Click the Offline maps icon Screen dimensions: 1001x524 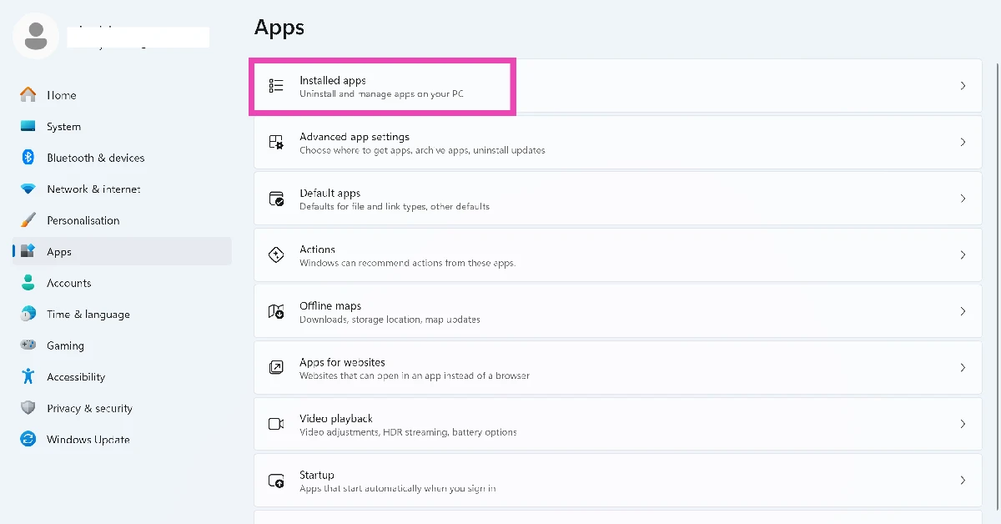coord(275,310)
